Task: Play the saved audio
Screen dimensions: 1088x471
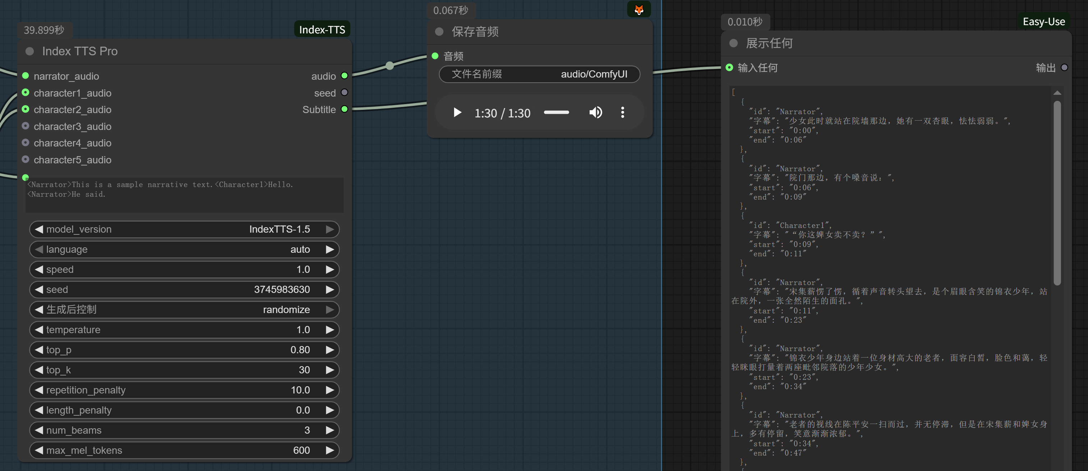Action: [457, 113]
